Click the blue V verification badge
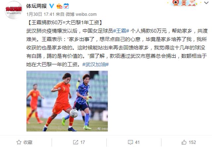 click(x=51, y=6)
